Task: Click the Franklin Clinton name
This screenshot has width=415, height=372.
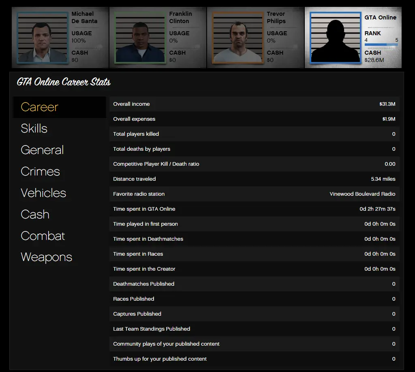Action: click(x=180, y=17)
